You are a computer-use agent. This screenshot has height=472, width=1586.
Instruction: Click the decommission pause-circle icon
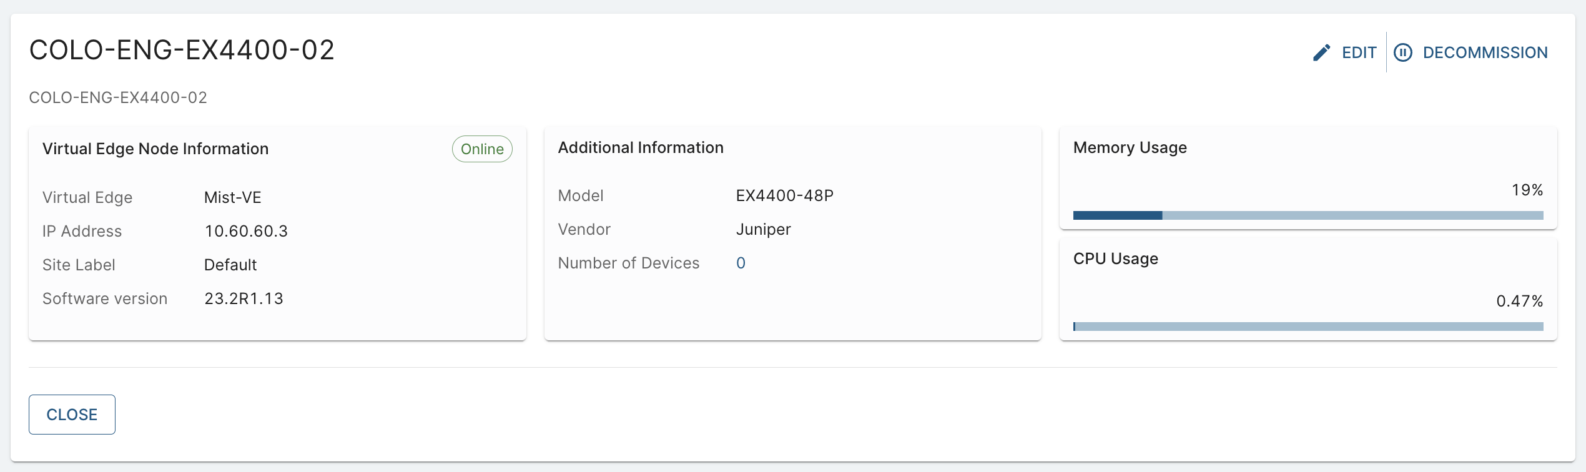(x=1403, y=52)
